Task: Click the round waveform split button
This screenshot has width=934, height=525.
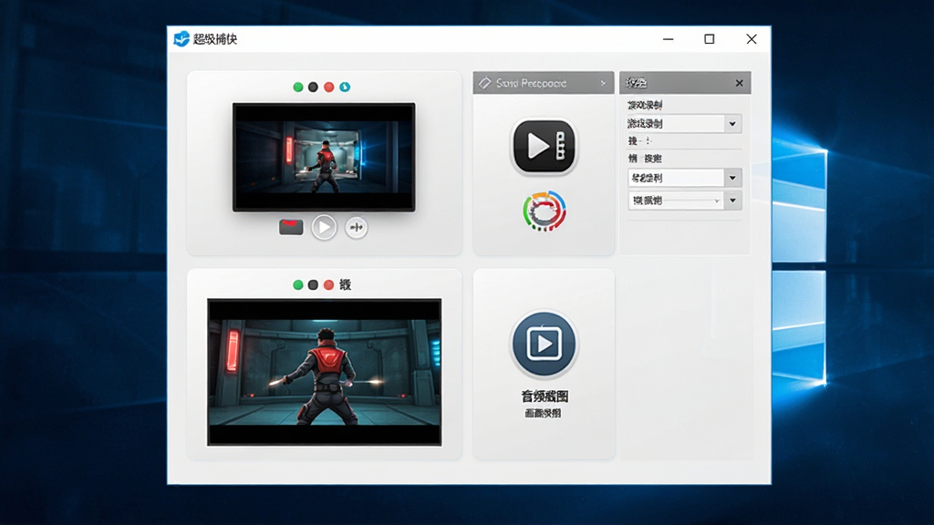Action: click(x=357, y=227)
